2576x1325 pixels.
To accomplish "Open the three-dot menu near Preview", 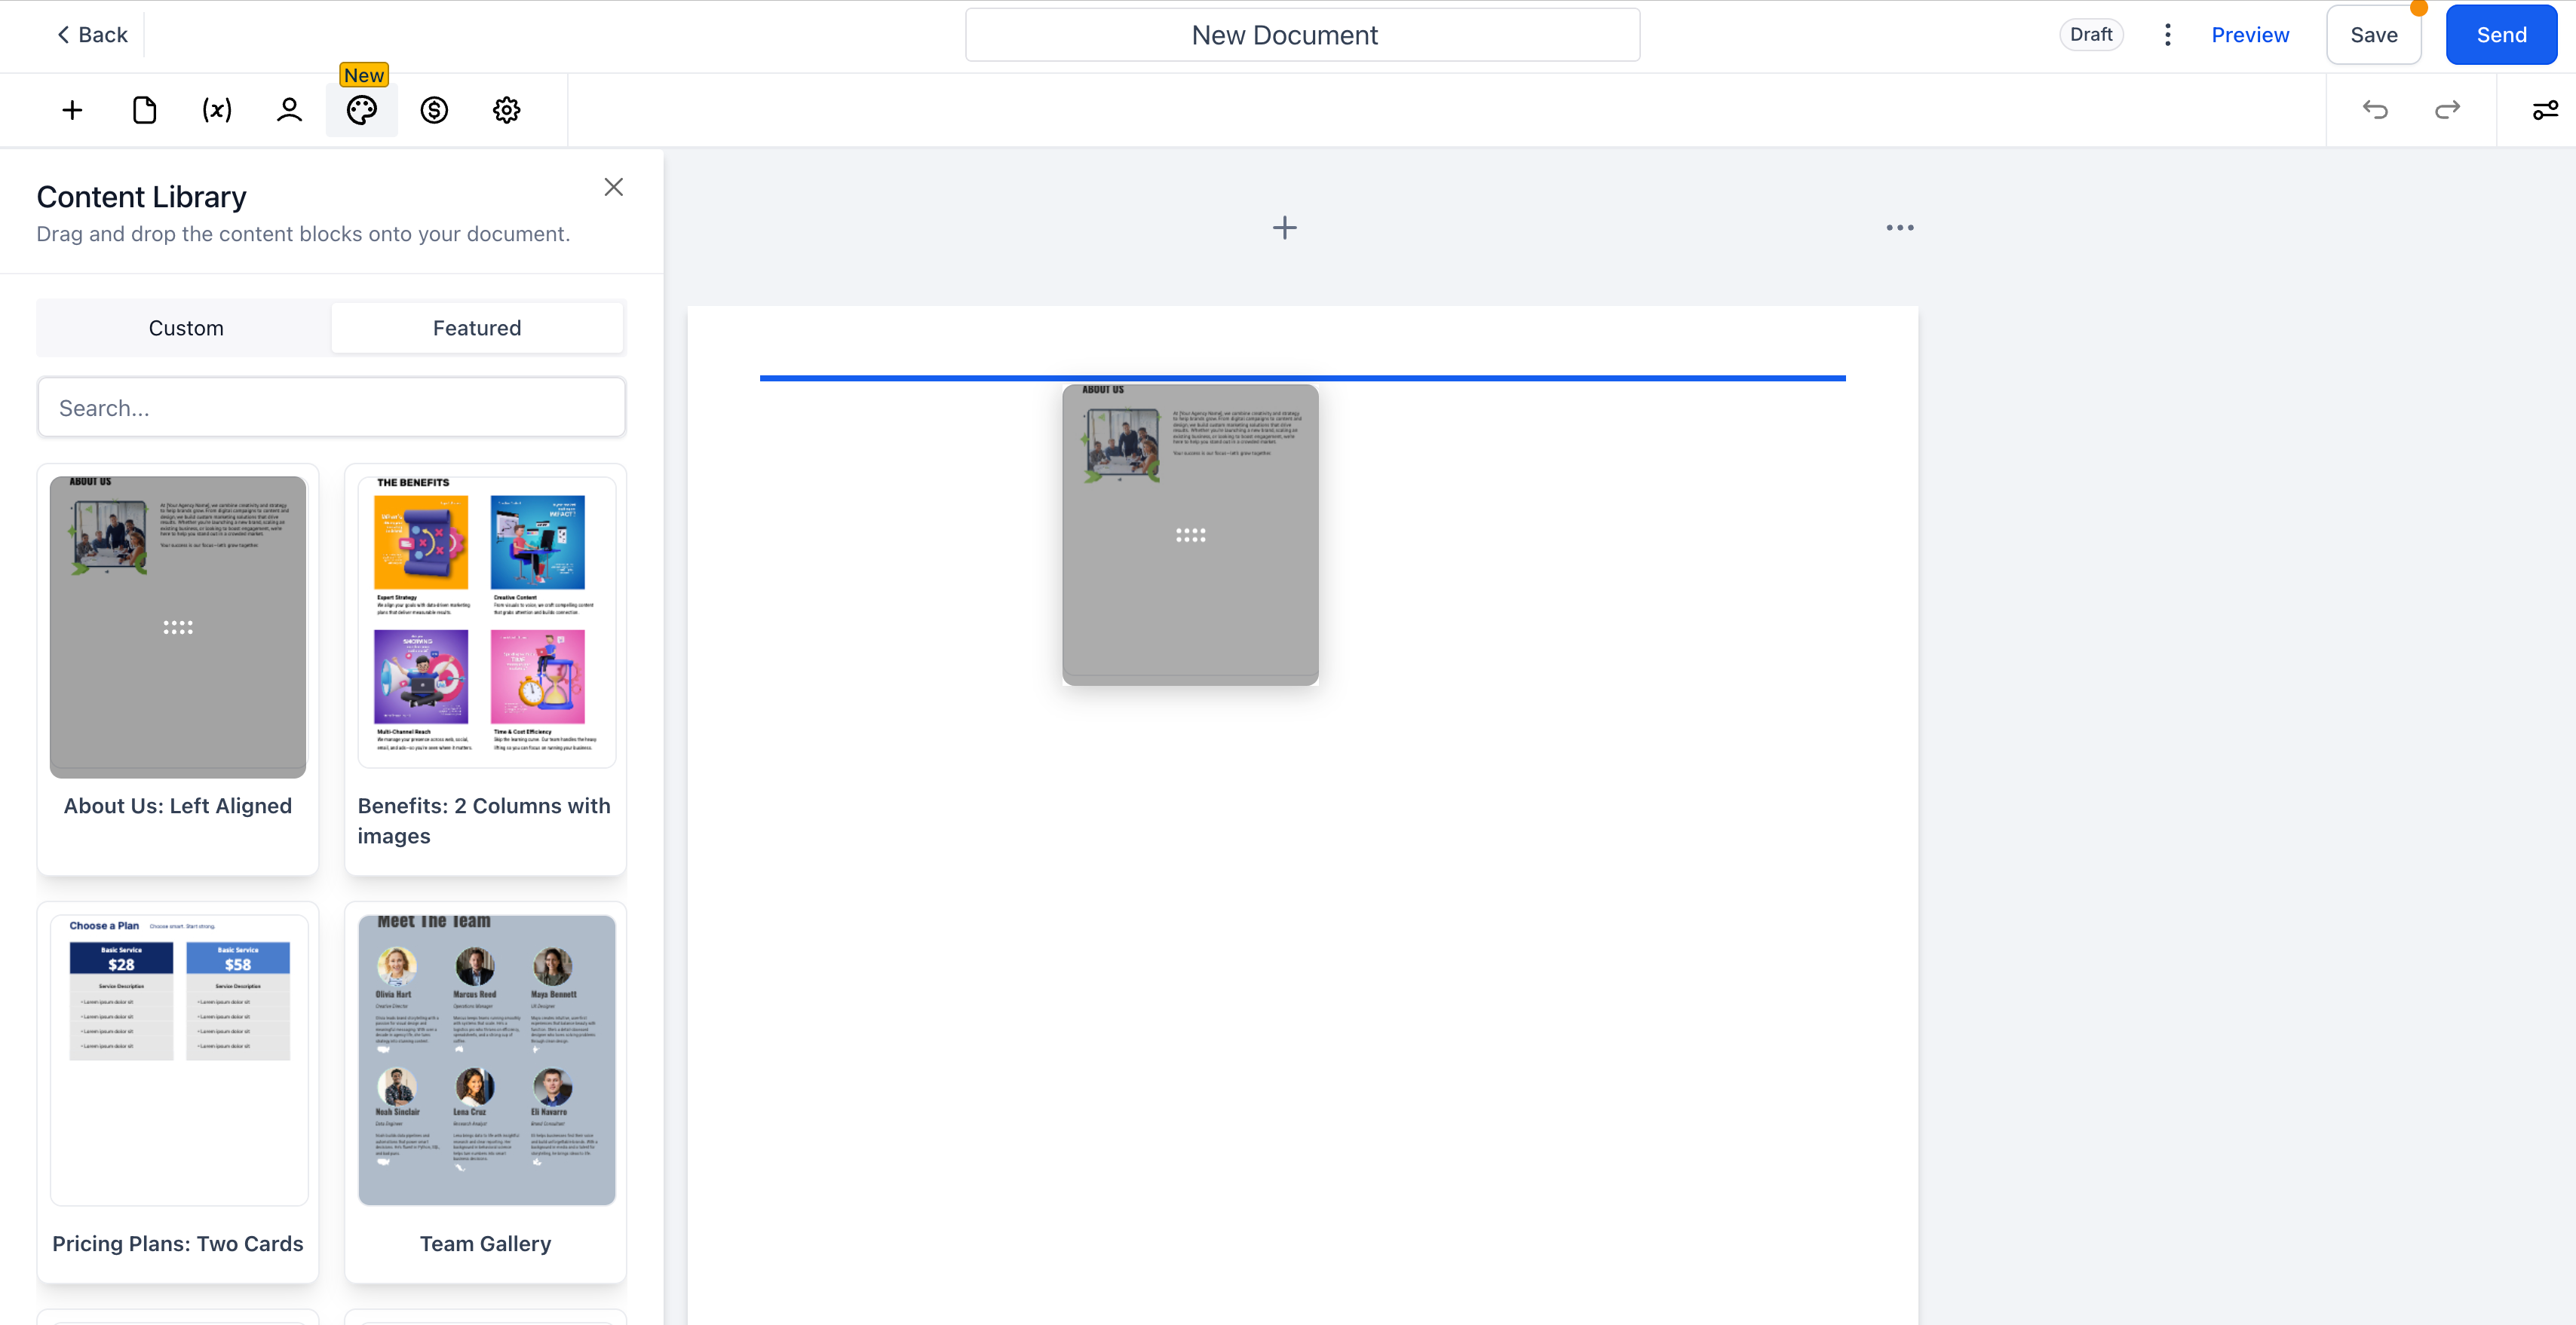I will [2167, 34].
